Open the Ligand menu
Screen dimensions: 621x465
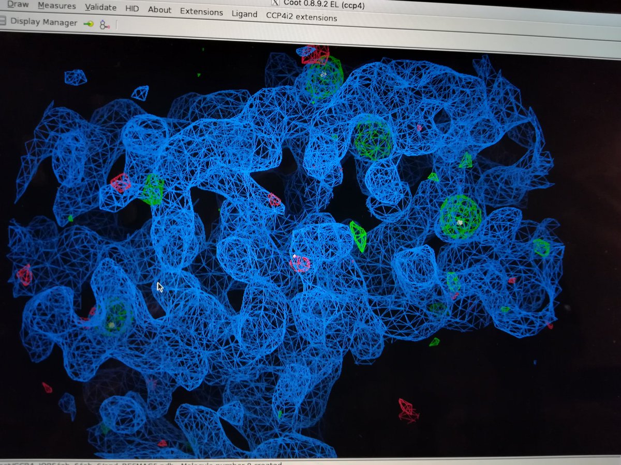245,13
